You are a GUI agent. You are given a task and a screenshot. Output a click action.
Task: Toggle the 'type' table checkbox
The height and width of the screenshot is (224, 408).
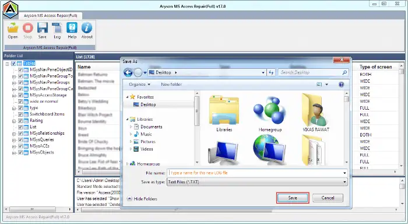20,108
